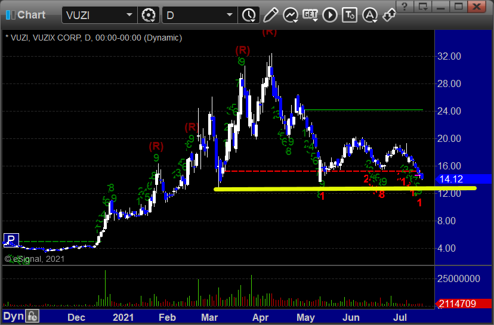Click the window link icon

(x=389, y=15)
